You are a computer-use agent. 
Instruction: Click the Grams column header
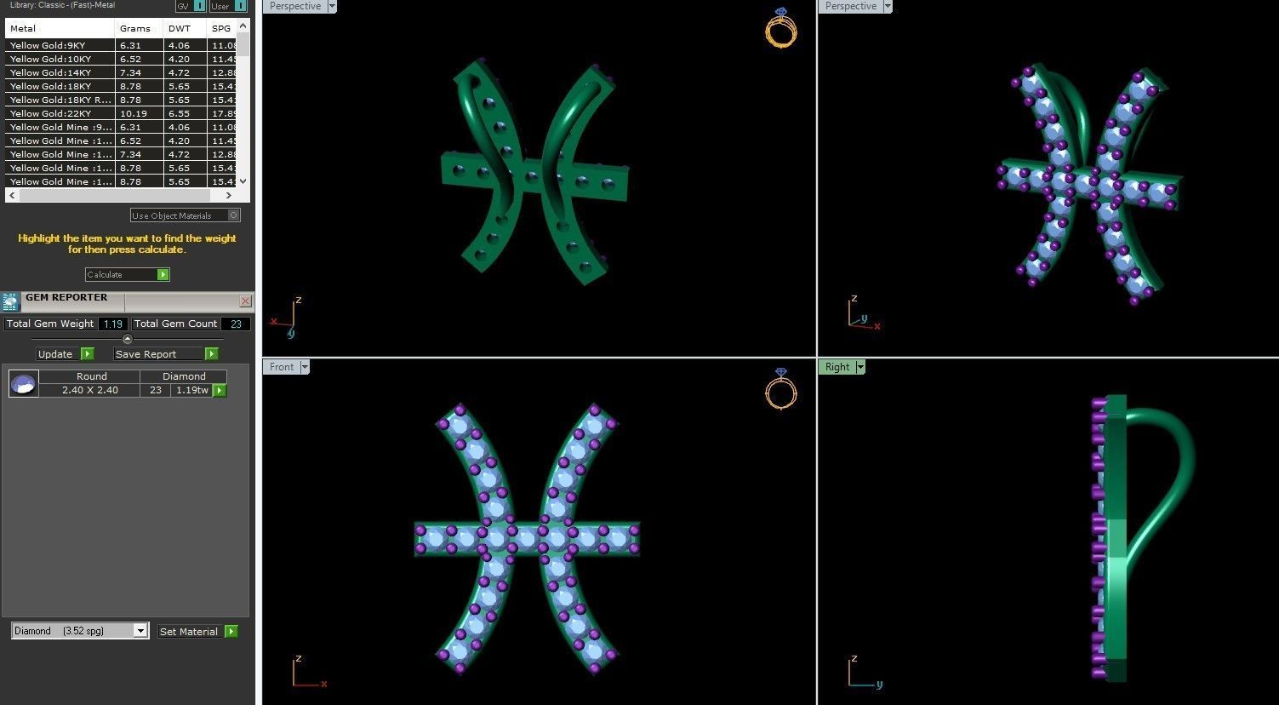click(x=140, y=28)
